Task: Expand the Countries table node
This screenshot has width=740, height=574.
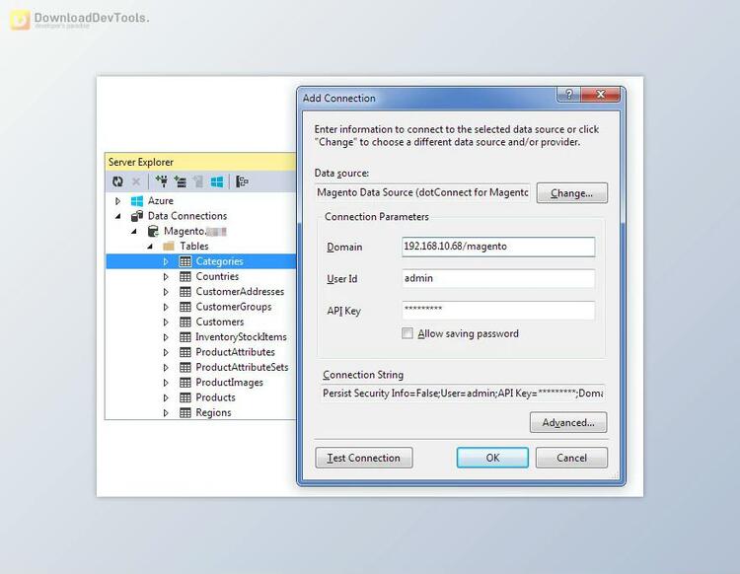Action: tap(166, 276)
